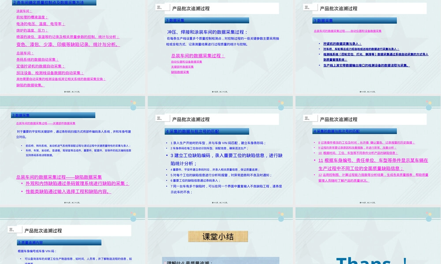The image size is (441, 264).
Task: Click 产品批次追溯过程 title on 质量追溯内容 slide
Action: tap(43, 231)
